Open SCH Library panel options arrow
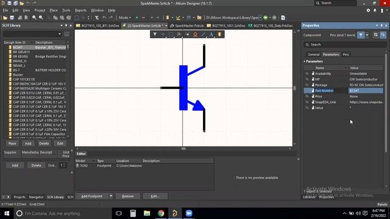Image resolution: width=390 pixels, height=219 pixels. click(x=61, y=26)
